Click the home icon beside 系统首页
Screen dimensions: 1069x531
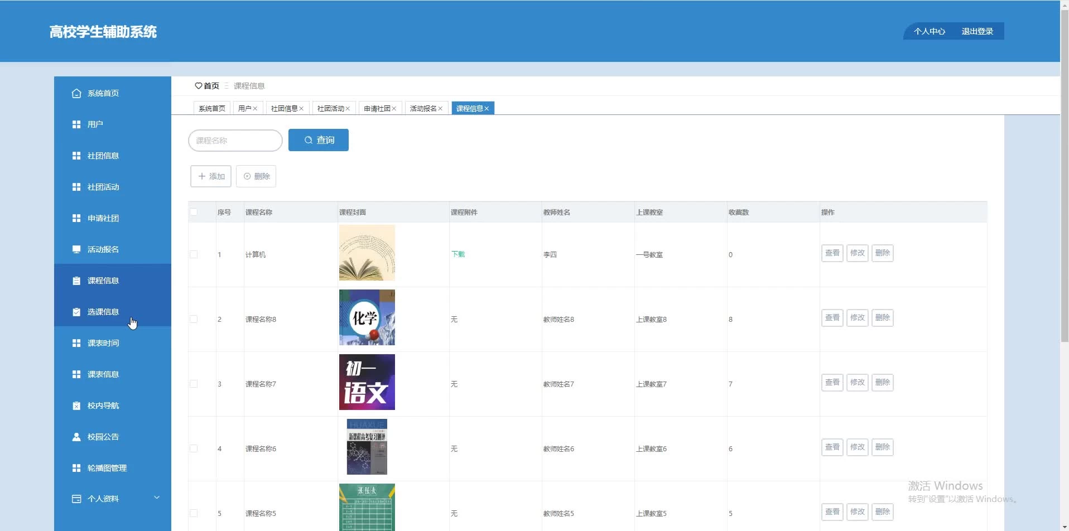pyautogui.click(x=76, y=93)
